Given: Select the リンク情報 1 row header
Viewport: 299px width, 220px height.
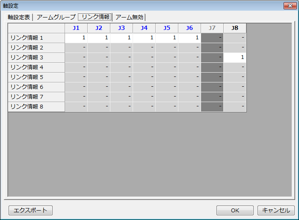Looking at the screenshot, I should point(36,38).
